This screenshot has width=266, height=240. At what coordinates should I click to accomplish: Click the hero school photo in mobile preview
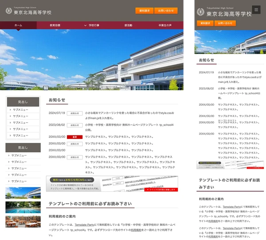[x=230, y=42]
